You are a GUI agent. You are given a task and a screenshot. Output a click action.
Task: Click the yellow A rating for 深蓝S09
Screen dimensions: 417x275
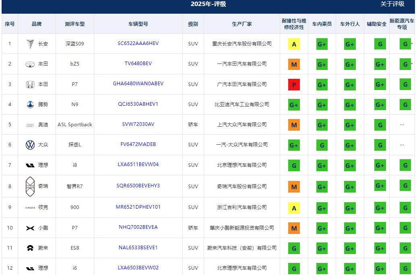tap(293, 43)
